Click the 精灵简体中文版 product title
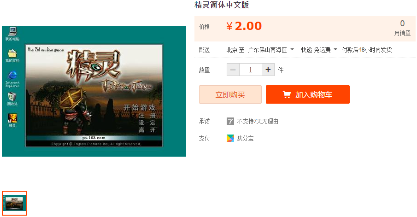 222,5
